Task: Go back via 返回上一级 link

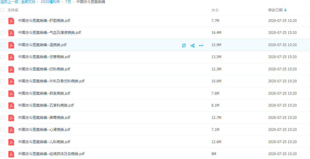Action: click(9, 2)
